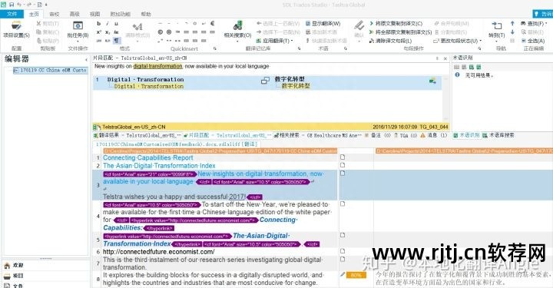Switch to the 审校 ribbon tab

click(55, 14)
